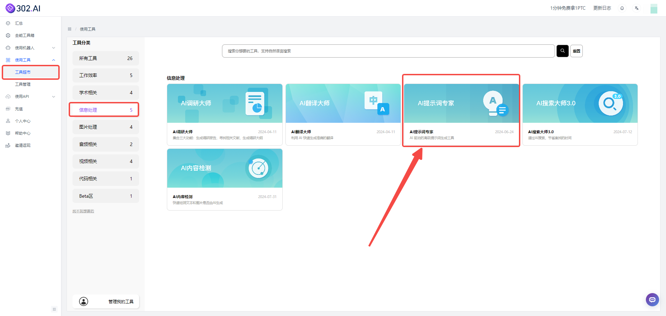Click 1分钟免费拿1PTC link
The height and width of the screenshot is (316, 666).
tap(568, 8)
